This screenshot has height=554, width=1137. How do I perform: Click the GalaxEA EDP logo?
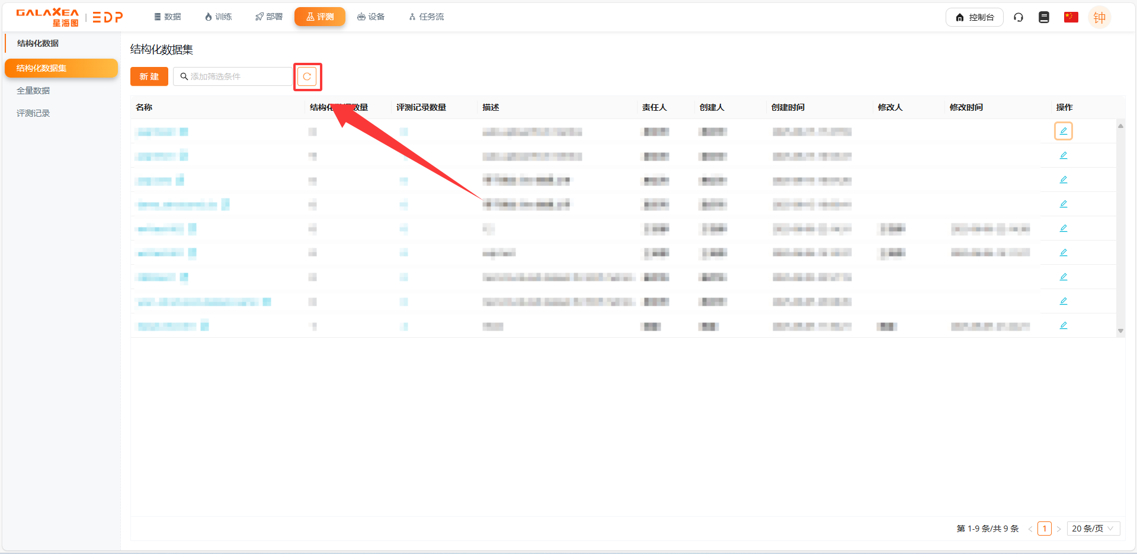coord(69,17)
